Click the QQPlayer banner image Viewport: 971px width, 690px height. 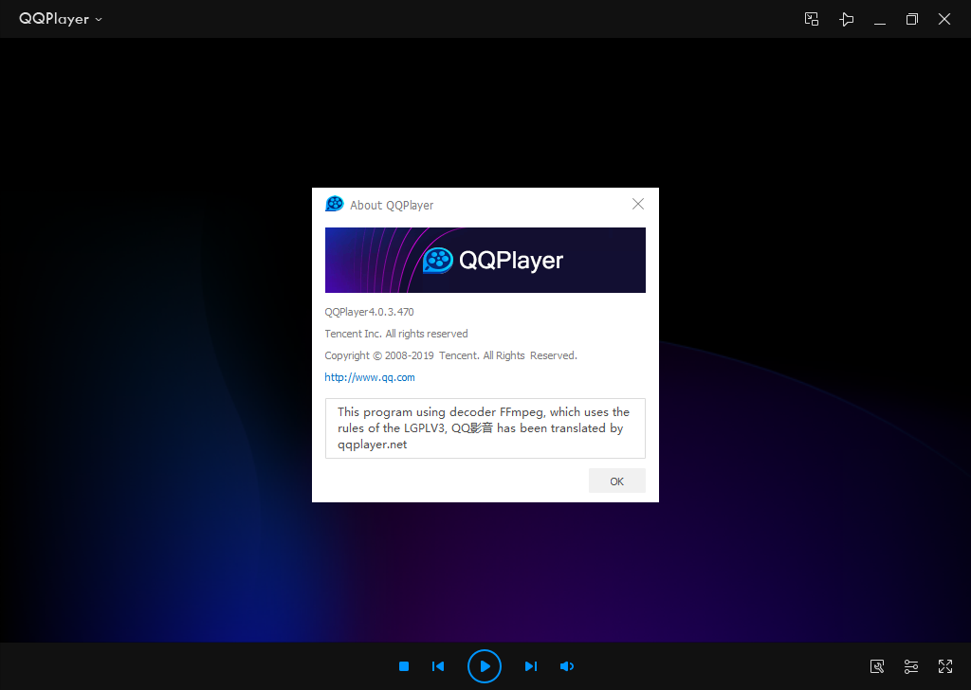pos(485,260)
